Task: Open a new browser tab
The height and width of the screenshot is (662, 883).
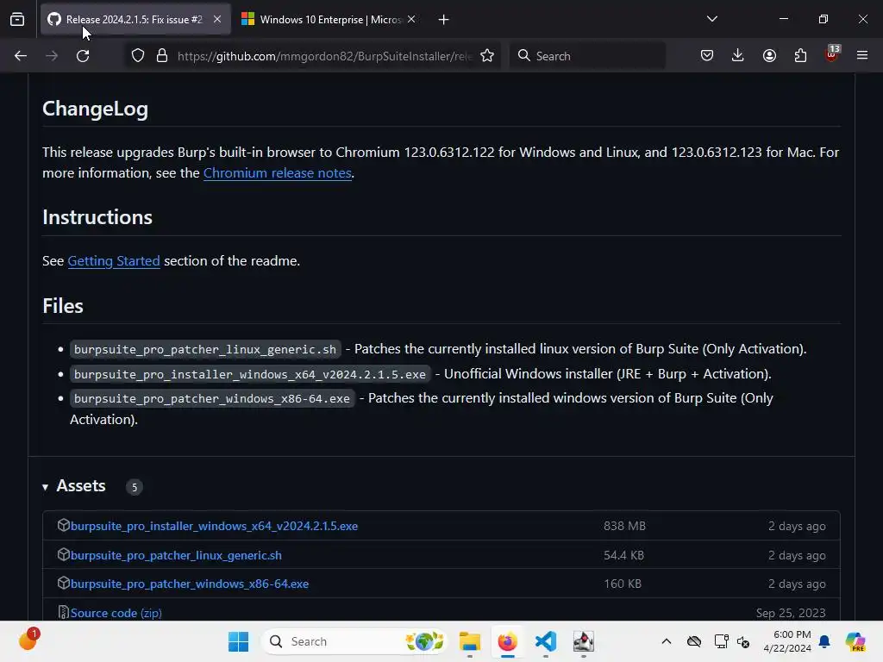Action: point(444,20)
